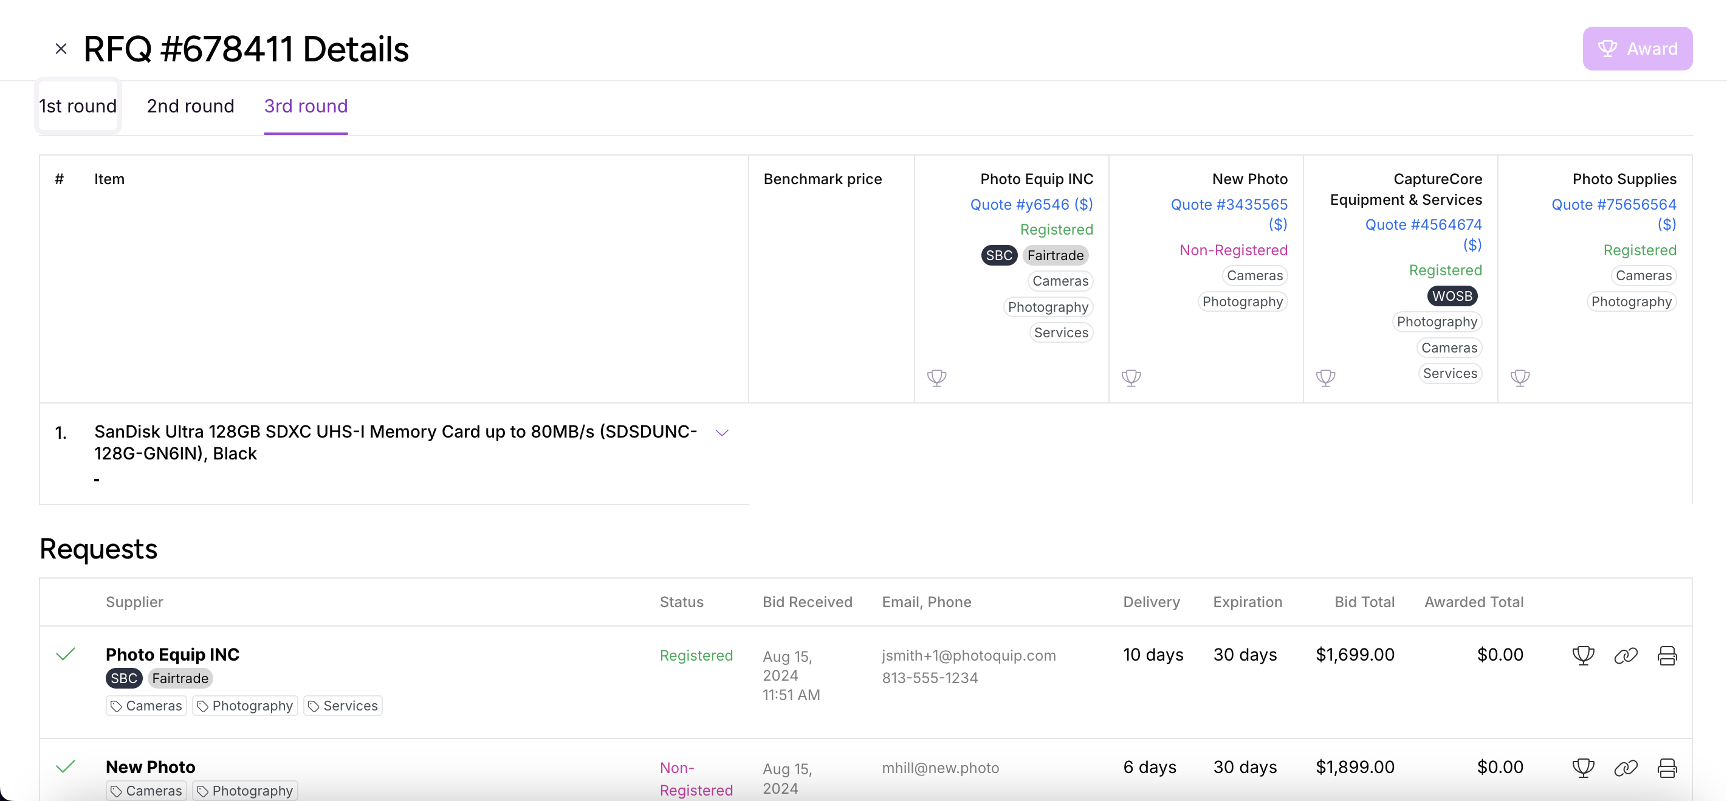
Task: Click Non-Registered status under New Photo column
Action: coord(1234,250)
